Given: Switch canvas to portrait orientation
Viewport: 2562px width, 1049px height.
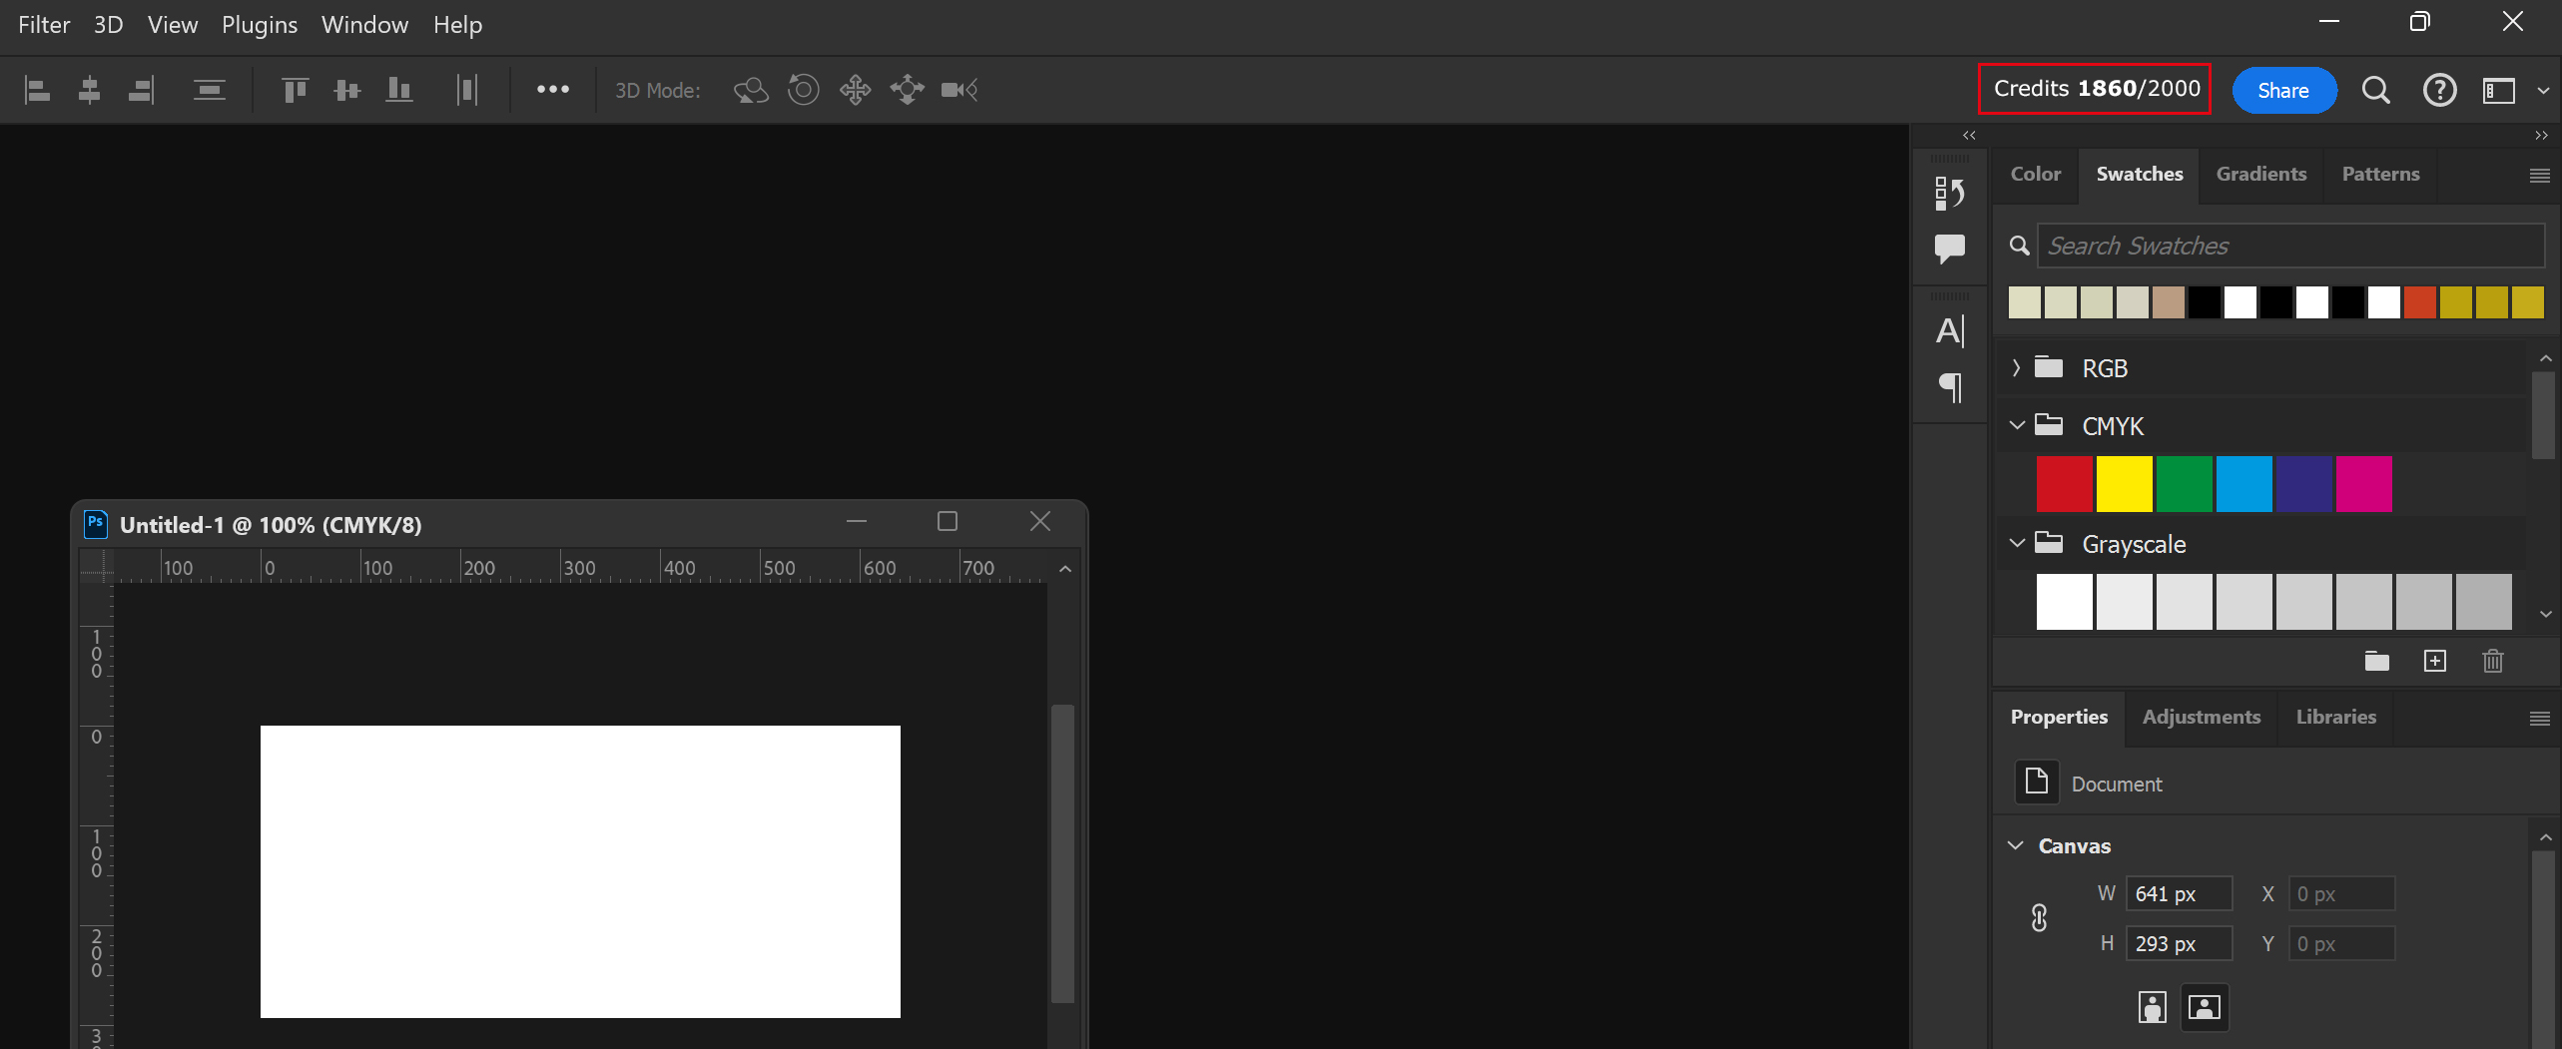Looking at the screenshot, I should tap(2153, 1007).
